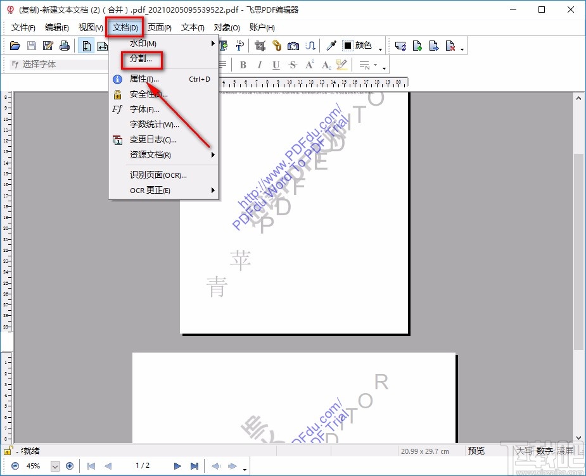Go to next page

[177, 466]
